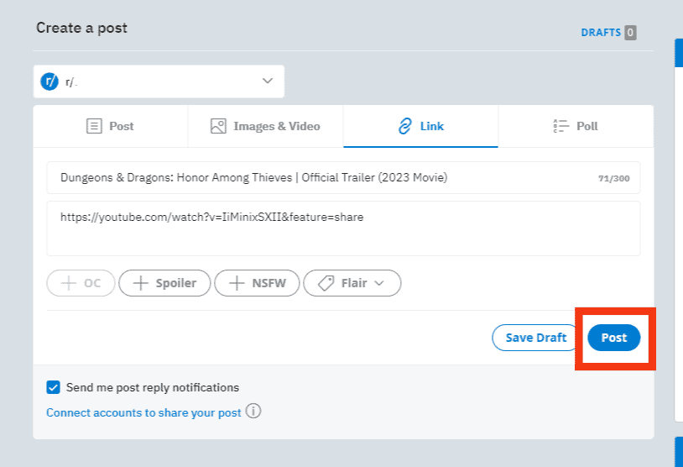The width and height of the screenshot is (683, 467).
Task: Click the YouTube URL text field
Action: click(x=343, y=228)
